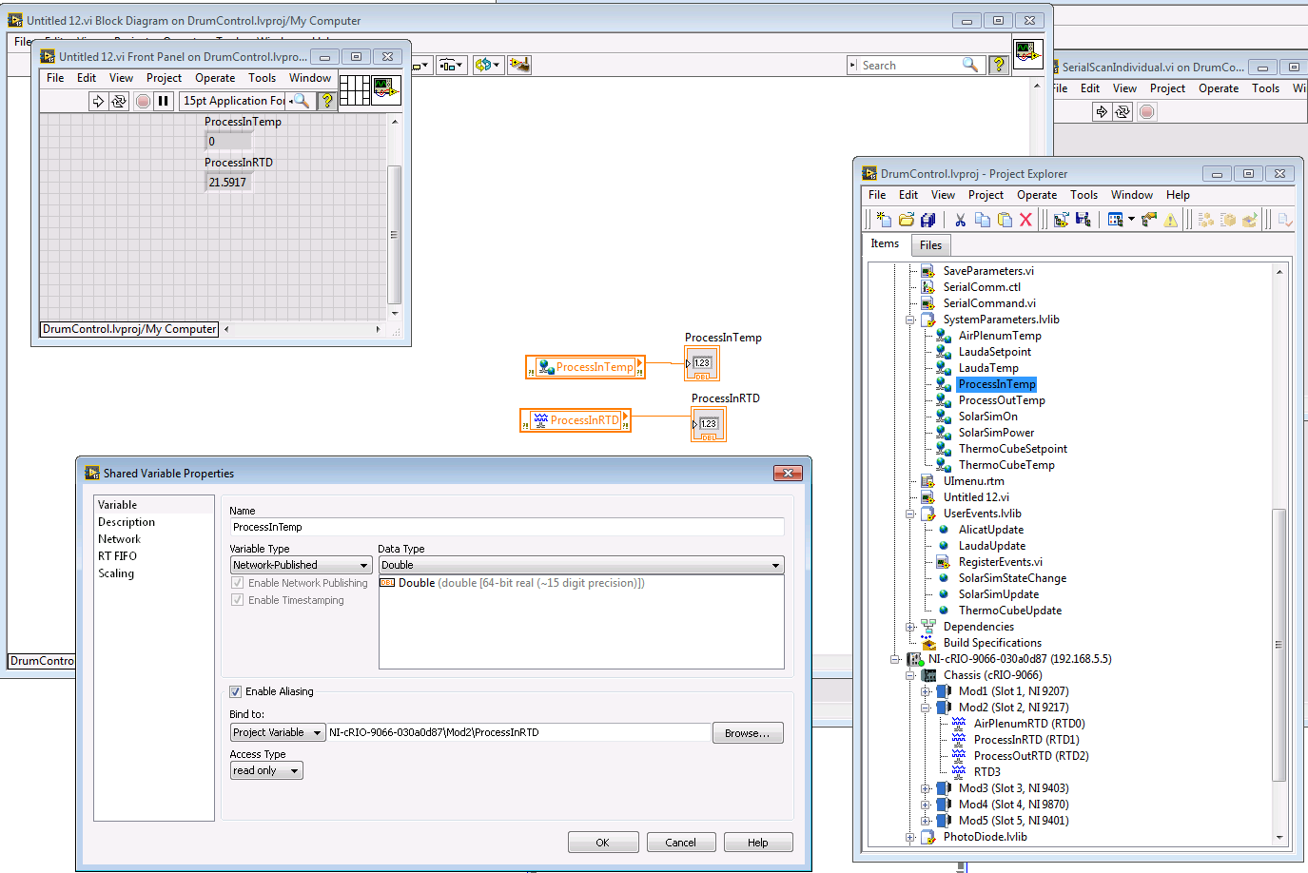Open Project menu in Project Explorer

click(986, 195)
